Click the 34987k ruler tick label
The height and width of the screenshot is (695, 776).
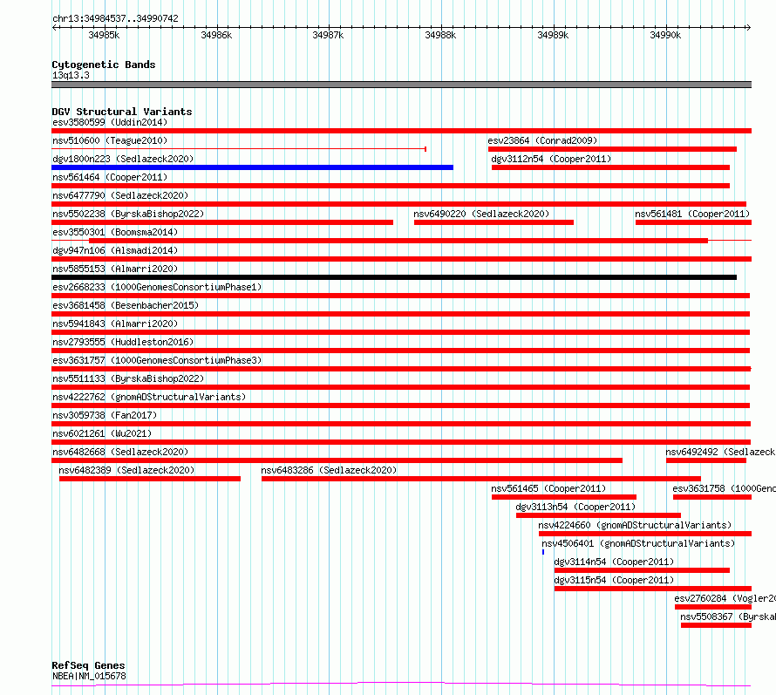click(x=328, y=35)
